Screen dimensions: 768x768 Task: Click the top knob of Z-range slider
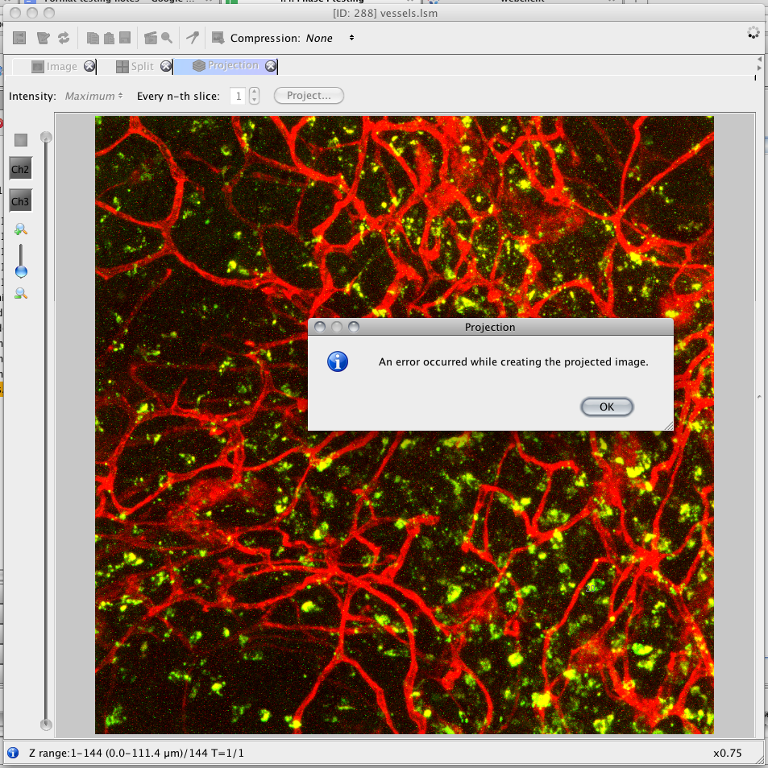pyautogui.click(x=46, y=137)
